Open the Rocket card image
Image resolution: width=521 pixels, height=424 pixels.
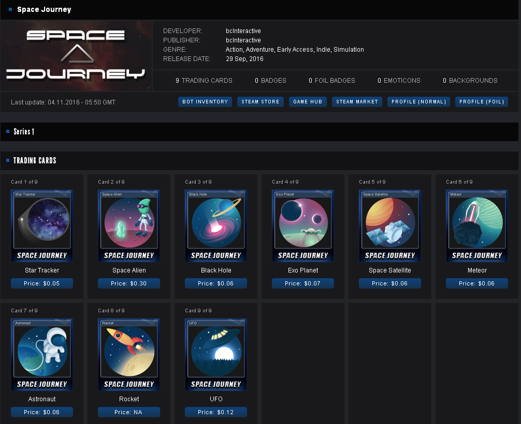point(129,355)
